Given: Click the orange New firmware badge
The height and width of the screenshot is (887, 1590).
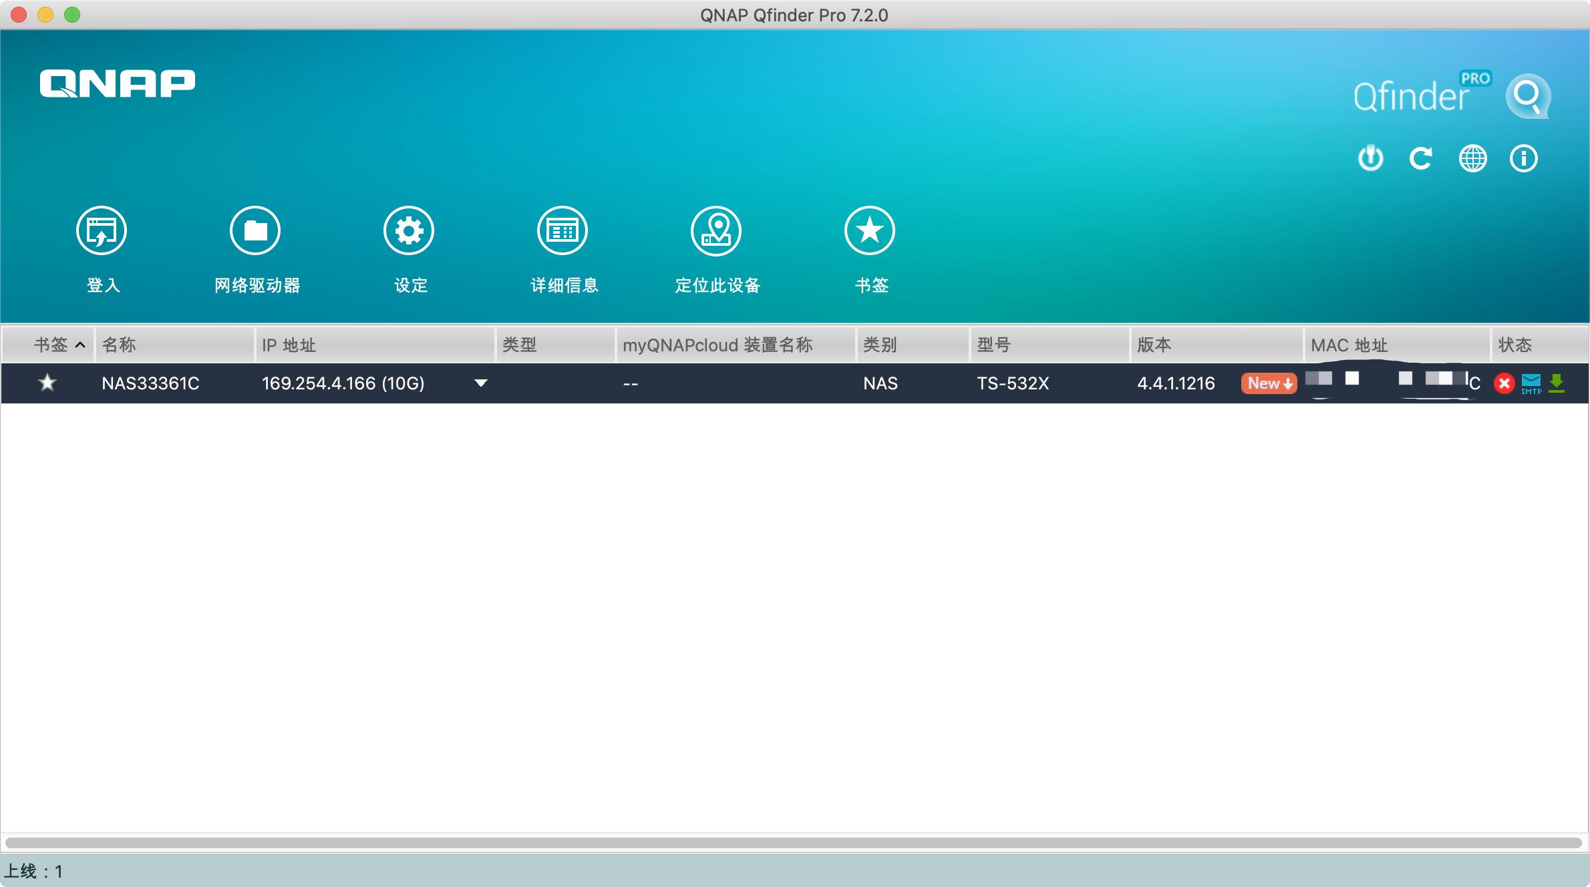Looking at the screenshot, I should coord(1269,383).
